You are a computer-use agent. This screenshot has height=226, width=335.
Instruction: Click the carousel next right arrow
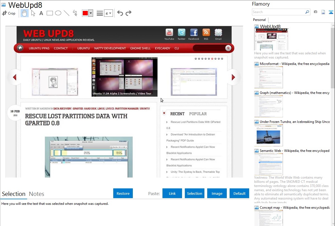click(233, 77)
